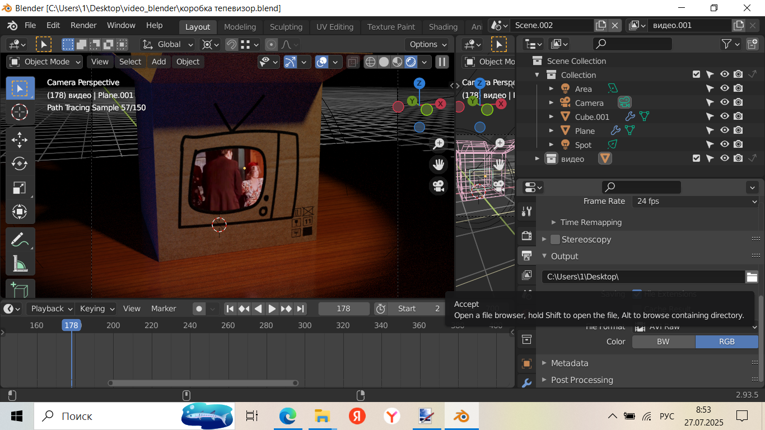Viewport: 765px width, 430px height.
Task: Toggle Stereoscopy checkbox
Action: (x=555, y=239)
